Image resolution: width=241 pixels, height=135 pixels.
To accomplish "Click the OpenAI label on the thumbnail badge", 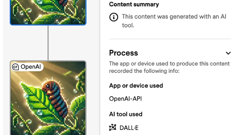I will coord(31,67).
